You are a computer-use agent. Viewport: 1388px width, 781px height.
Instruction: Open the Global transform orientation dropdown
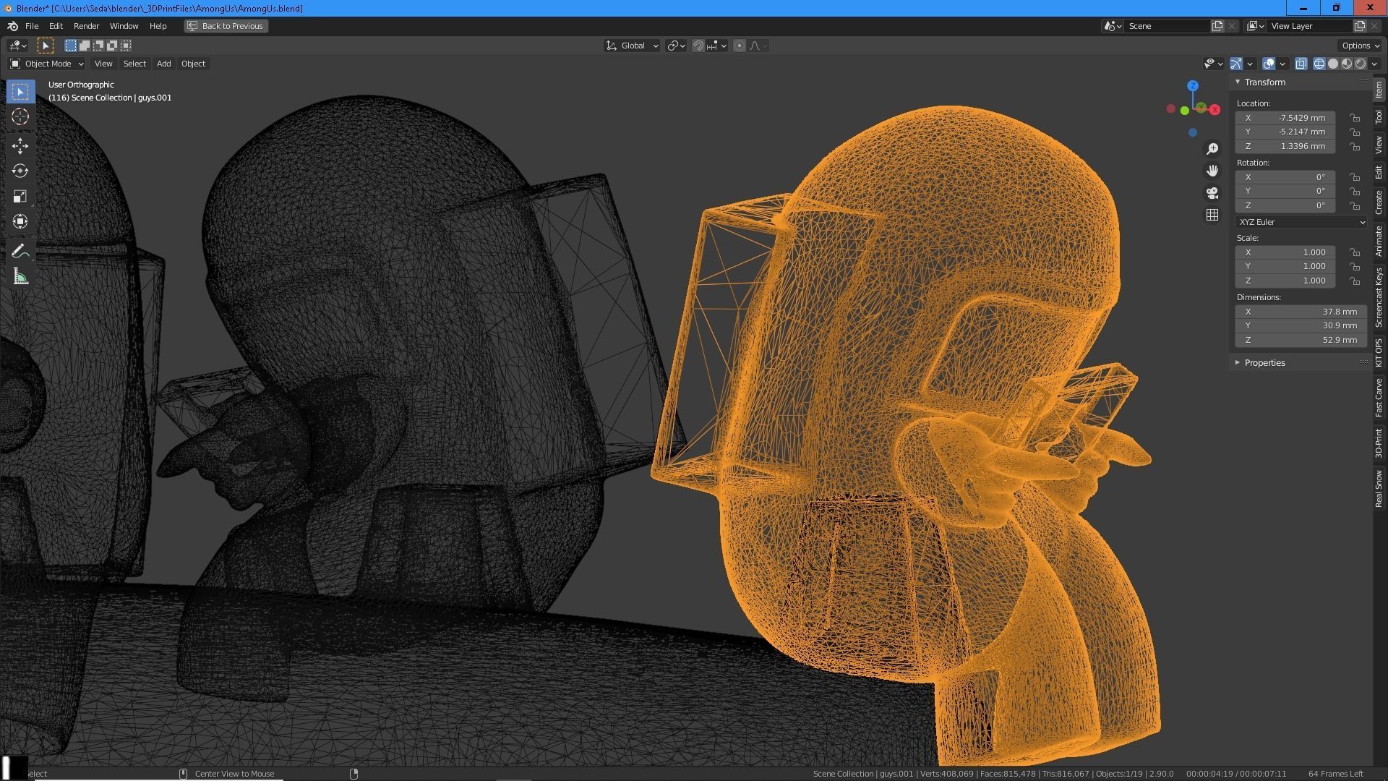(x=633, y=46)
